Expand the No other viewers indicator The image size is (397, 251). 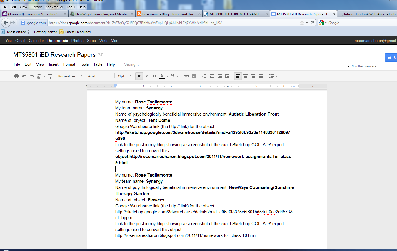362,66
